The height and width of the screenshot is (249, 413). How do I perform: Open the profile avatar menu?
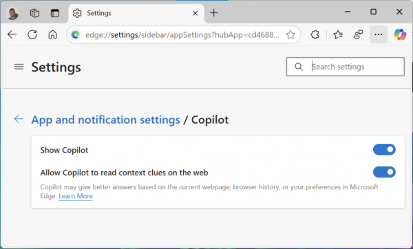pos(12,13)
